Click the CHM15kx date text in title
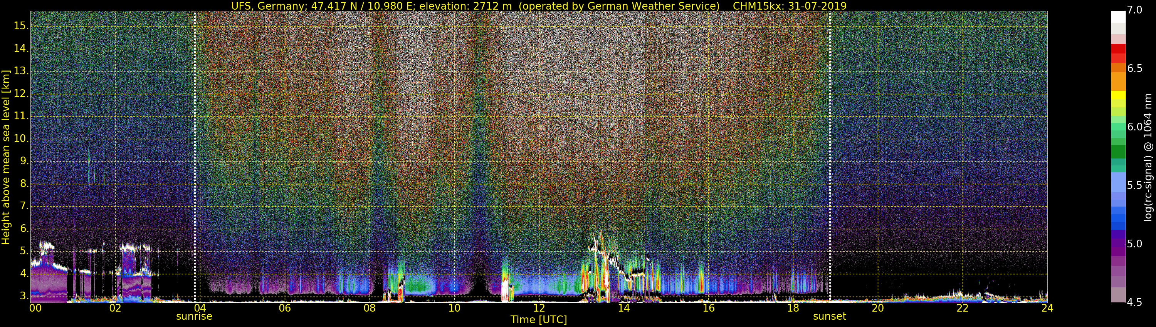1156x327 pixels. click(790, 6)
